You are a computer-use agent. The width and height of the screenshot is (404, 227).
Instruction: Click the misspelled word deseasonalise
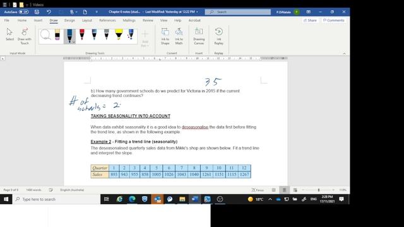pos(195,127)
